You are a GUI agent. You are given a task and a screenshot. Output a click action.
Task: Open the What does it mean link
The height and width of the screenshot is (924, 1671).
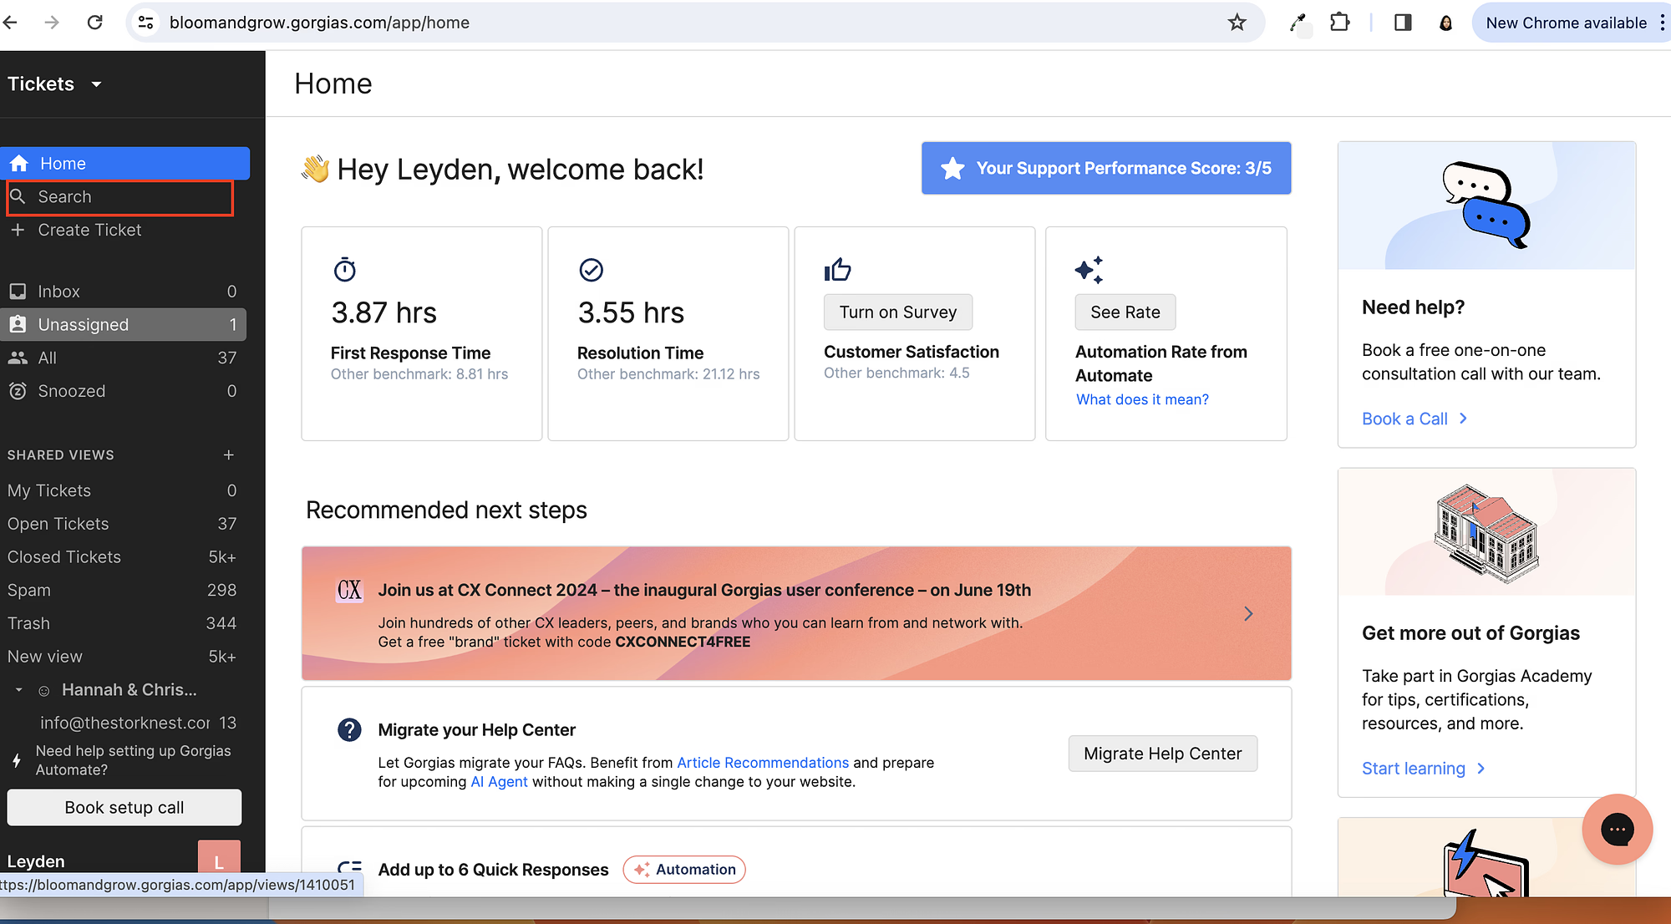coord(1142,399)
